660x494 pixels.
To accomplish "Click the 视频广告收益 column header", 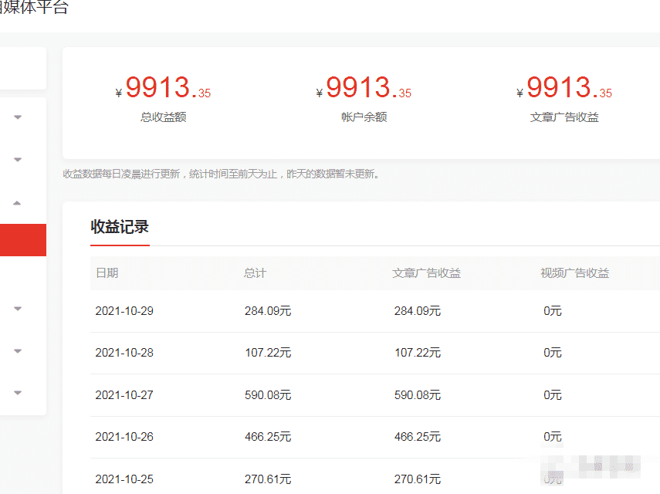I will point(575,273).
